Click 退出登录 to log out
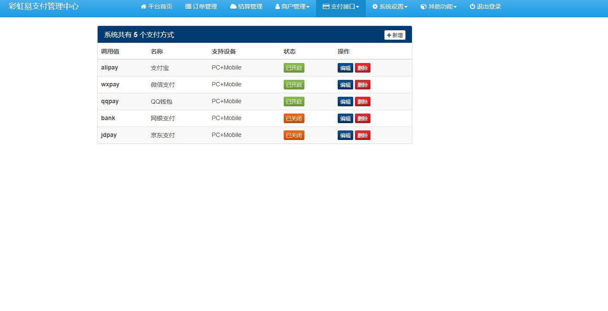608x311 pixels. coord(485,6)
